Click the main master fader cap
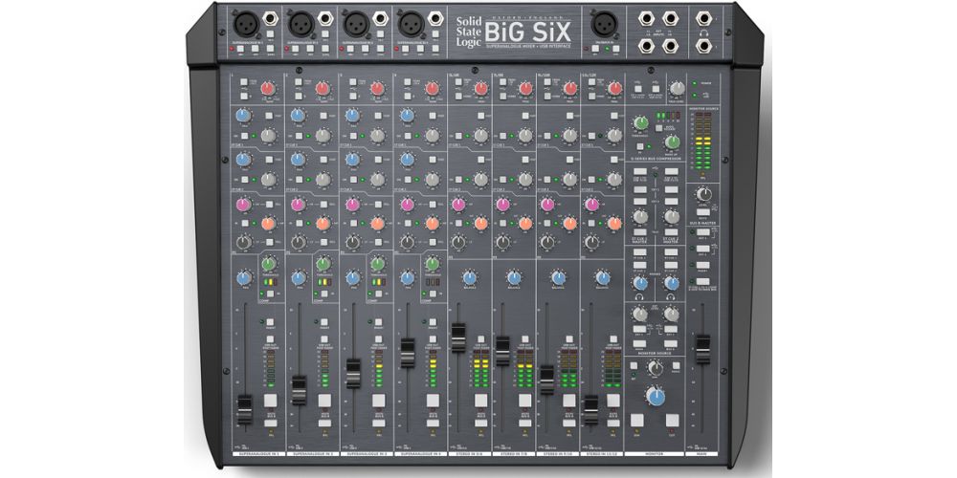The image size is (957, 478). [703, 349]
